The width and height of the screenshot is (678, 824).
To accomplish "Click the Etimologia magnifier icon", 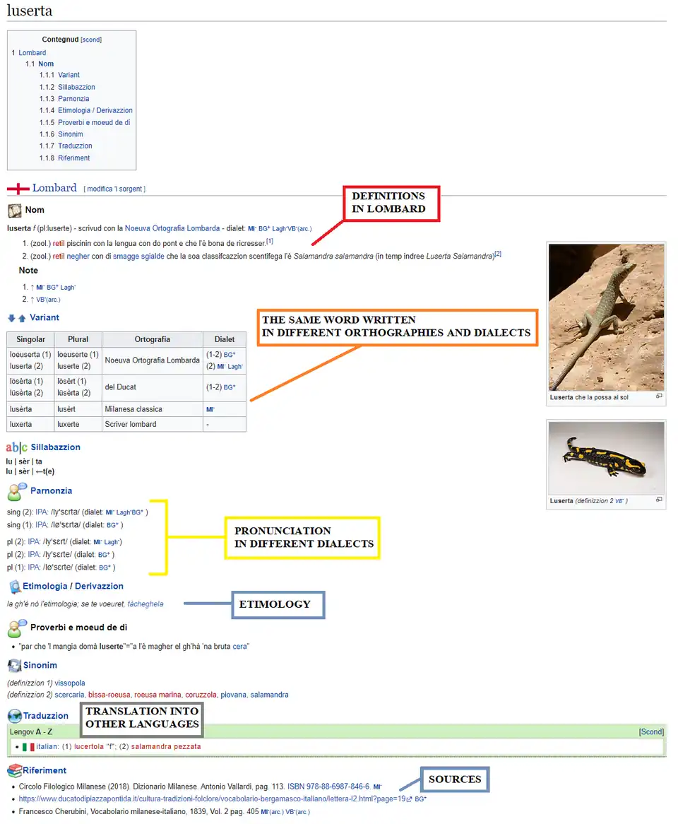I will point(15,587).
